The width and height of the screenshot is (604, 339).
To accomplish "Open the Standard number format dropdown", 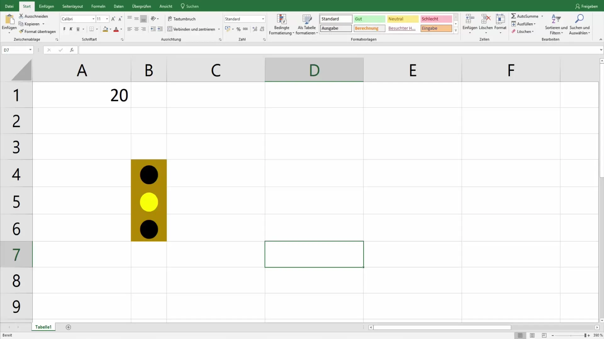I will 263,19.
